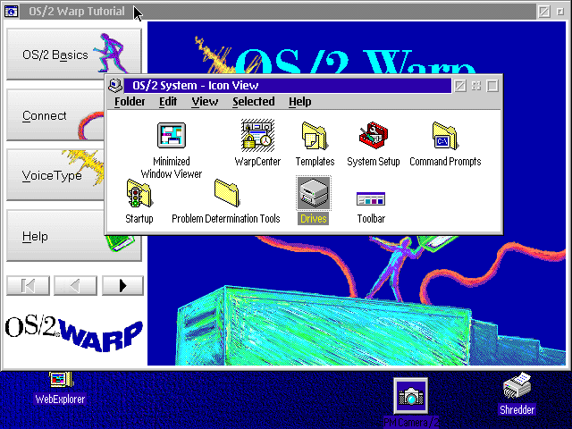Image resolution: width=572 pixels, height=429 pixels.
Task: Click the Command Prompts label
Action: 445,161
